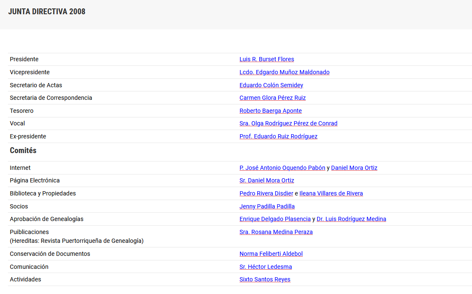This screenshot has height=294, width=472.
Task: Click the Pedro Rivera Disdier link
Action: (x=266, y=193)
